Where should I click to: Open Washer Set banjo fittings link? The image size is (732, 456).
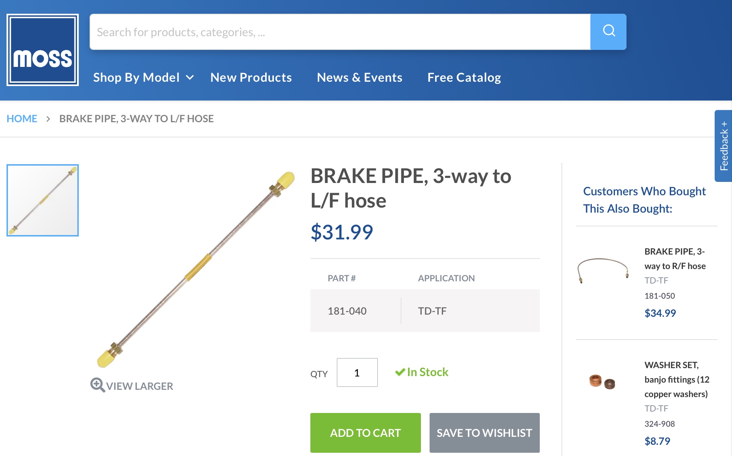(x=676, y=379)
